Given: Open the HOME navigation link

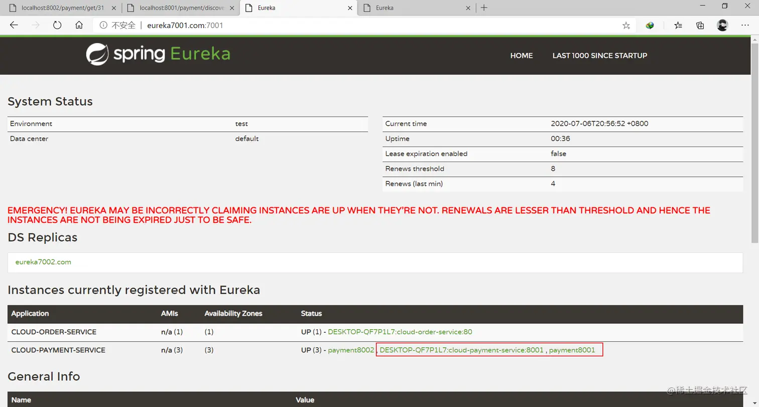Looking at the screenshot, I should (x=522, y=56).
